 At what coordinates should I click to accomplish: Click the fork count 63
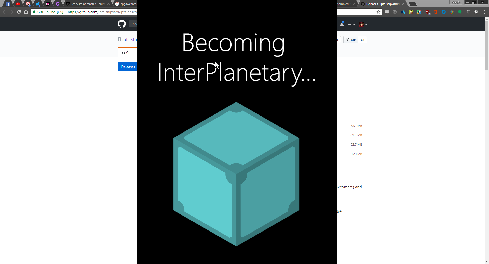coord(363,40)
